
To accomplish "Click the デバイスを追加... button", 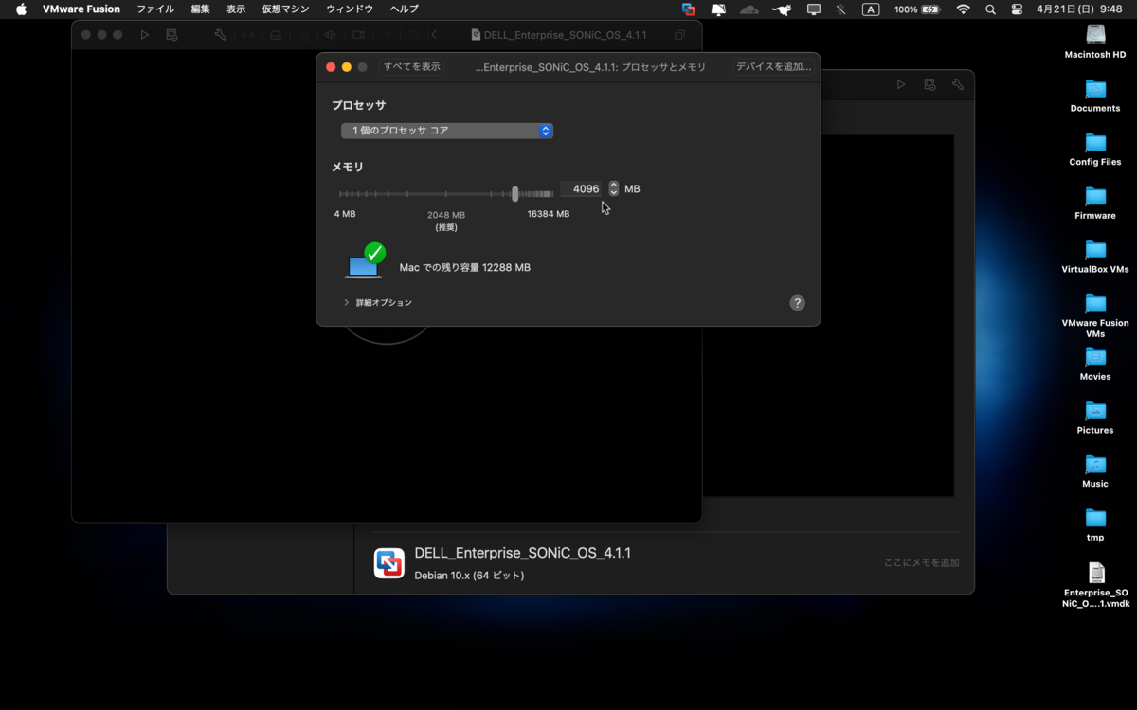I will pyautogui.click(x=774, y=67).
